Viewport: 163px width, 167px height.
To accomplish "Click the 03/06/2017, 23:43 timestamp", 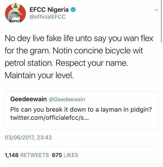I will point(28,138).
